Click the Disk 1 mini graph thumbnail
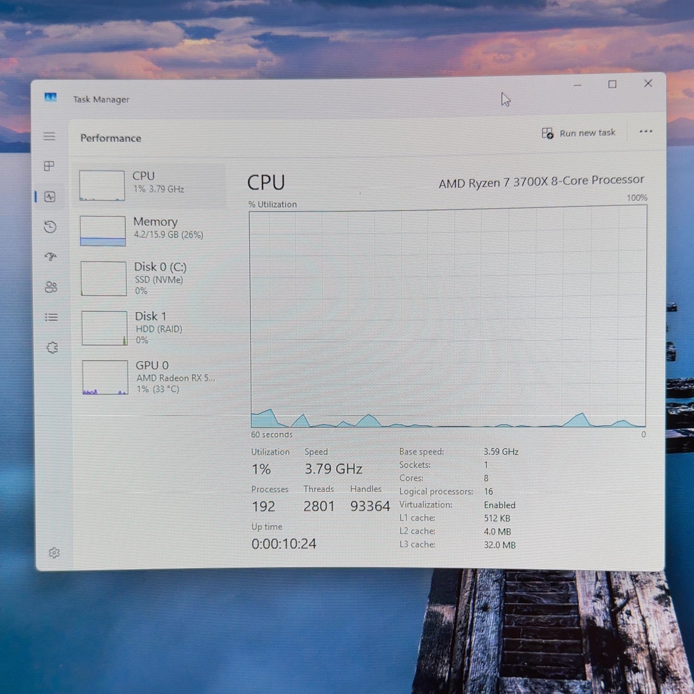Screen dimensions: 694x694 coord(105,328)
